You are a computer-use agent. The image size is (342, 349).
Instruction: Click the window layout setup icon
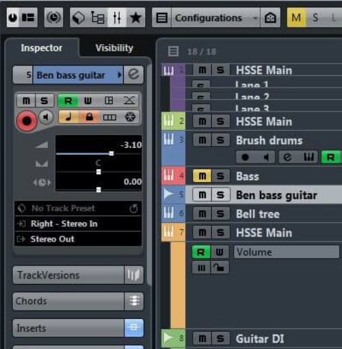click(28, 18)
